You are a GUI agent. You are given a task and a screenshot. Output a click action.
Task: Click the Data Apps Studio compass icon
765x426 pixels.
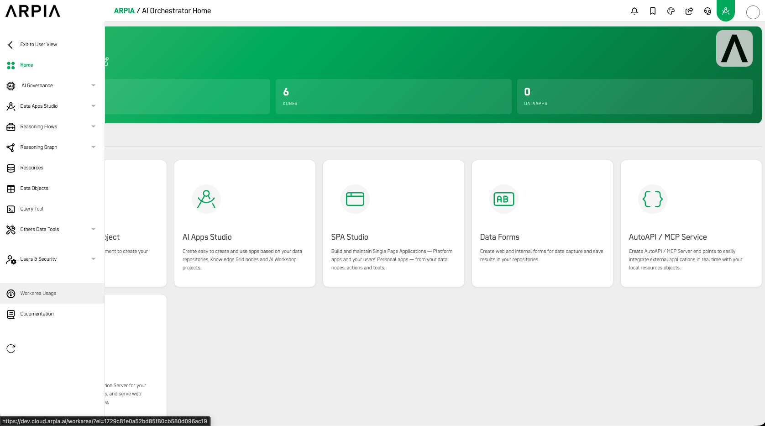(x=11, y=106)
